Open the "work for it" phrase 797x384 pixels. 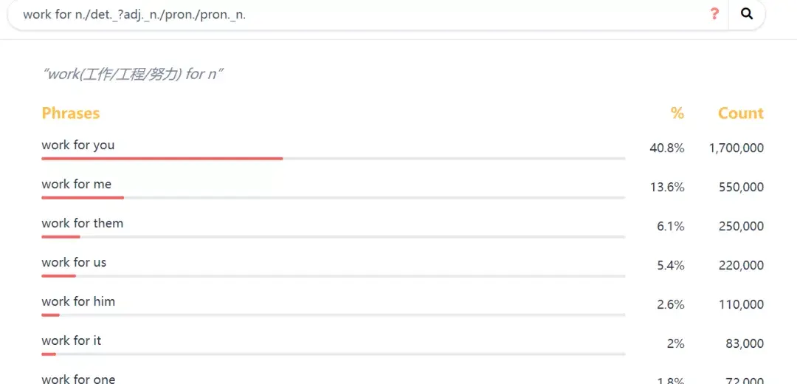tap(72, 340)
